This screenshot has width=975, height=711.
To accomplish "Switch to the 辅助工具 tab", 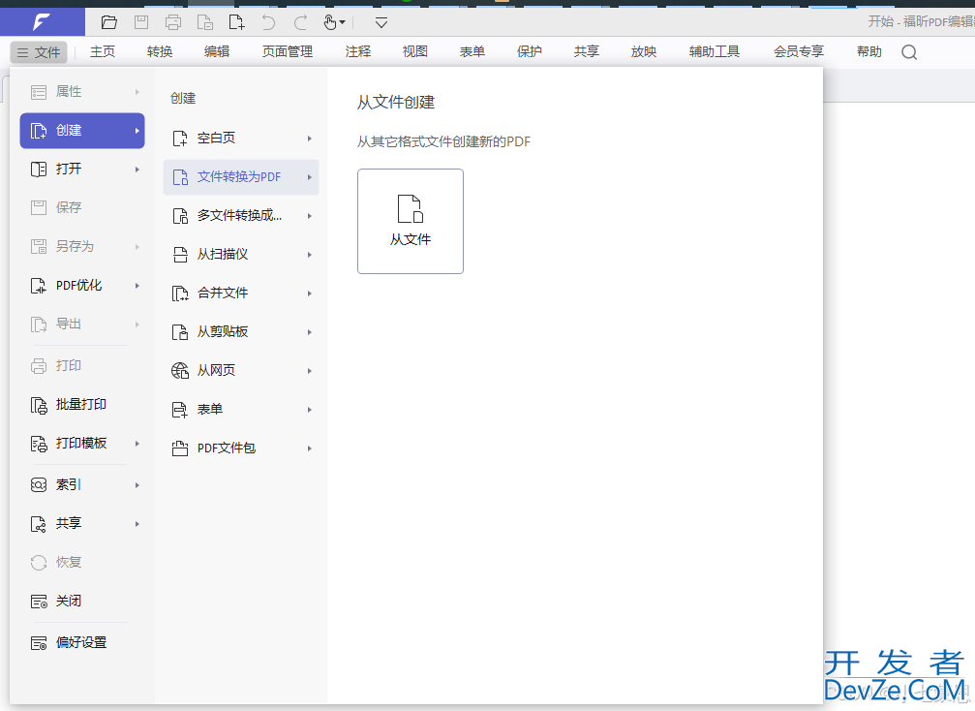I will pos(715,52).
